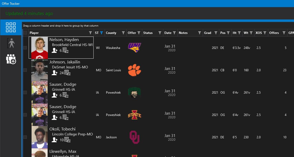Sort by Date column header
This screenshot has height=157, width=294.
168,33
